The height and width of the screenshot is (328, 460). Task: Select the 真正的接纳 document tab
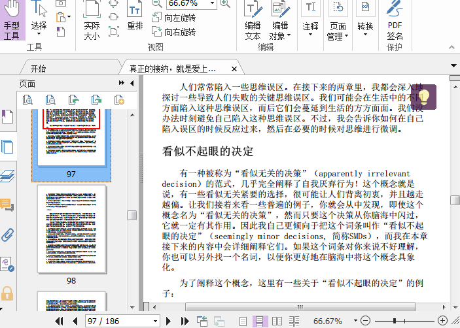[173, 68]
